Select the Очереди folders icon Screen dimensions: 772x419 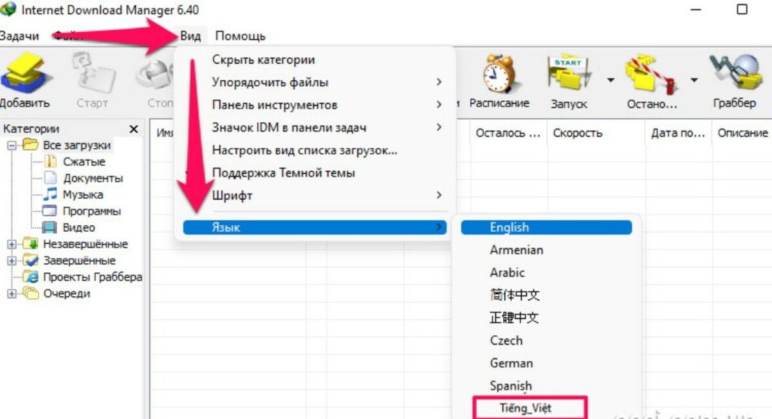click(x=30, y=293)
